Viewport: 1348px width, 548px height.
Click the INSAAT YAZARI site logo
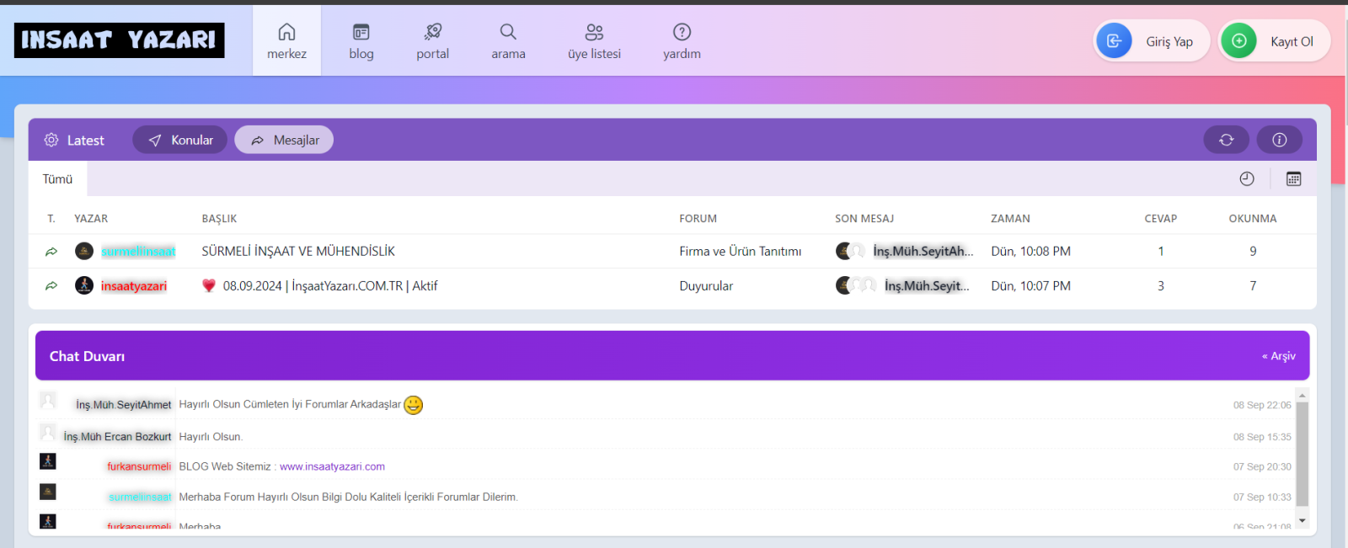(x=120, y=40)
